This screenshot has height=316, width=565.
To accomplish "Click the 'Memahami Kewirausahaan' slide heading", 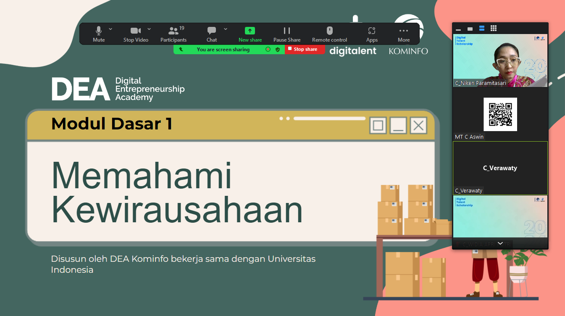I will [177, 192].
